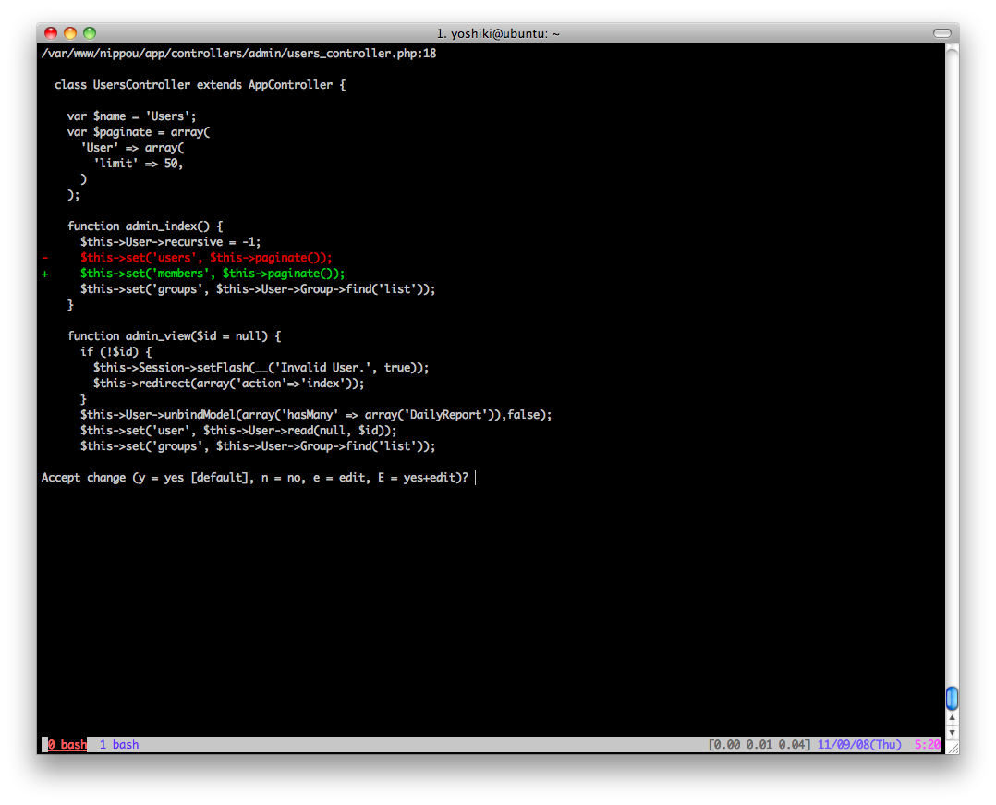Minimize the terminal with the yellow button
Screen dimensions: 996x805
pos(70,33)
